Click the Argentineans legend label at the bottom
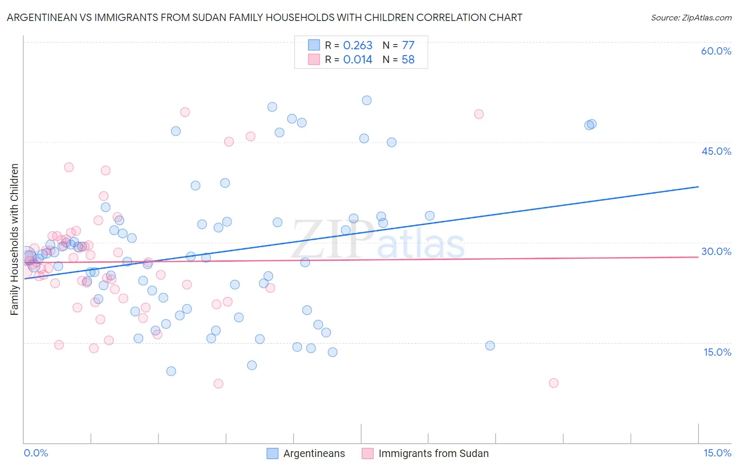738x468 pixels. [x=314, y=453]
